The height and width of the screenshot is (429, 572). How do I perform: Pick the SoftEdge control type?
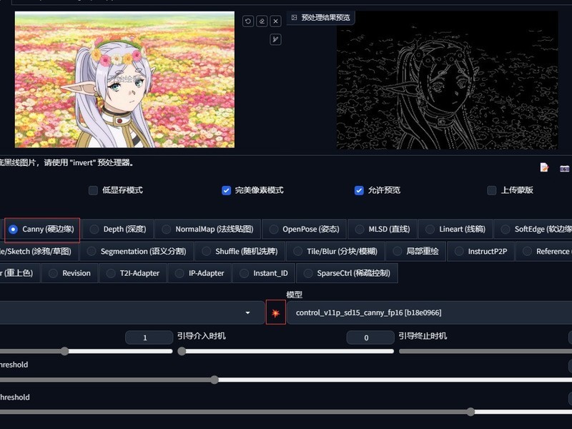click(533, 230)
